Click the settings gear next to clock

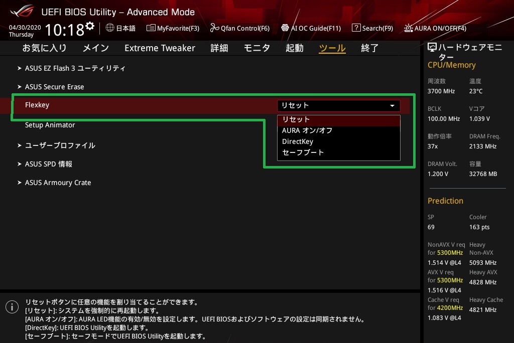coord(90,26)
